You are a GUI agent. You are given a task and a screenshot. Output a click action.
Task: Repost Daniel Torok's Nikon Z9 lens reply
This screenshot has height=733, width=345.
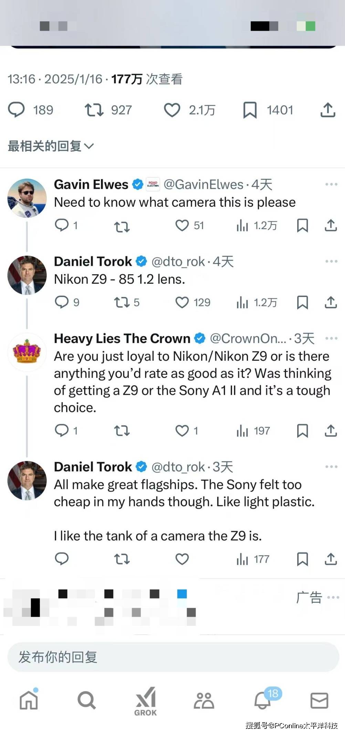[122, 302]
